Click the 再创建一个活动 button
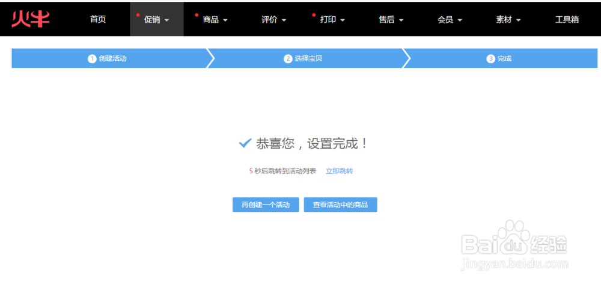 [x=266, y=205]
